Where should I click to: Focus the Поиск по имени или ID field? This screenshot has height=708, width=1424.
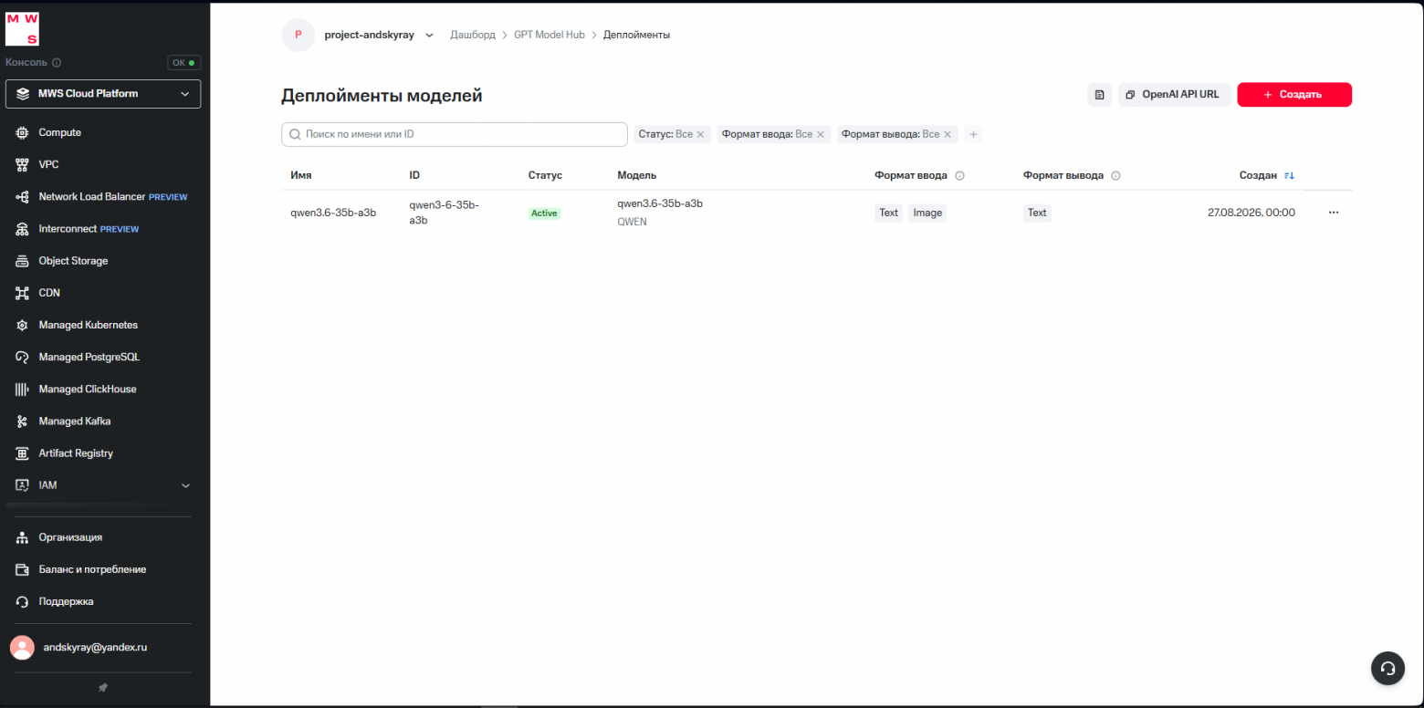[x=455, y=134]
